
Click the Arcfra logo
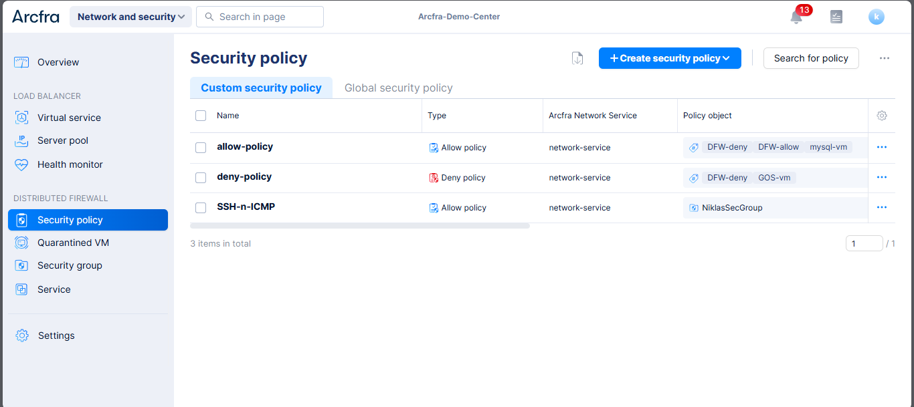click(35, 17)
